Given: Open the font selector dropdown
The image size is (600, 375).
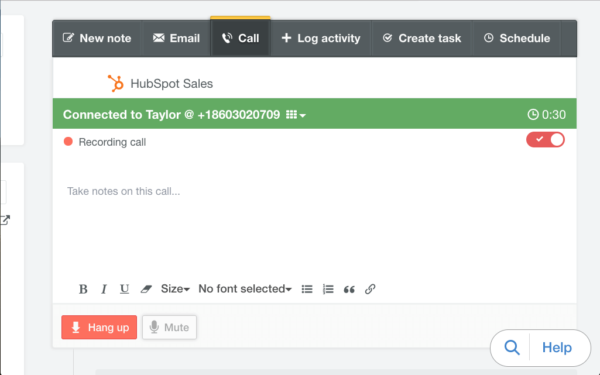Looking at the screenshot, I should coord(244,288).
